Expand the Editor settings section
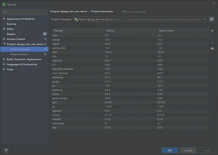This screenshot has width=218, height=155. click(x=4, y=29)
